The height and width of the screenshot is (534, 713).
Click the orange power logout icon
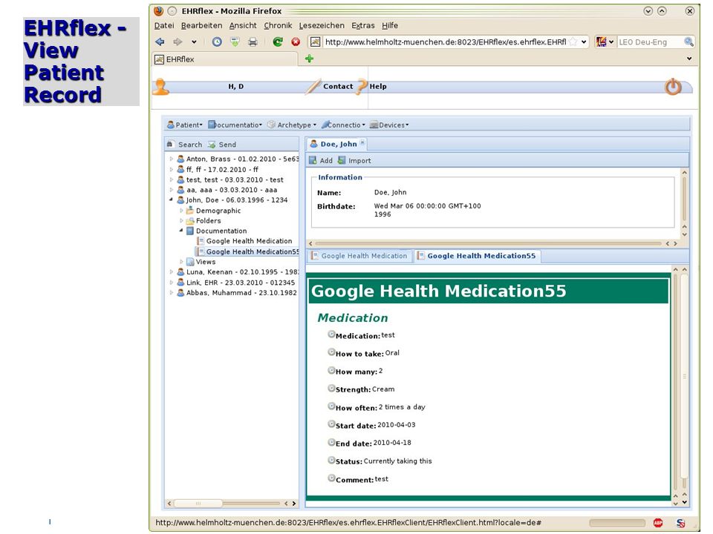pos(674,86)
